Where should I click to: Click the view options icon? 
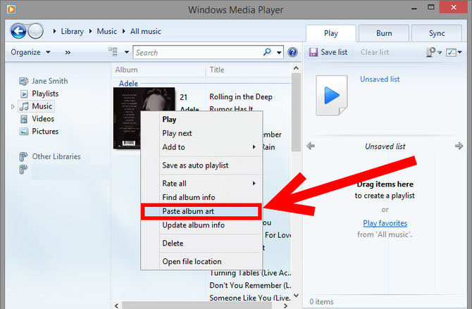click(113, 52)
